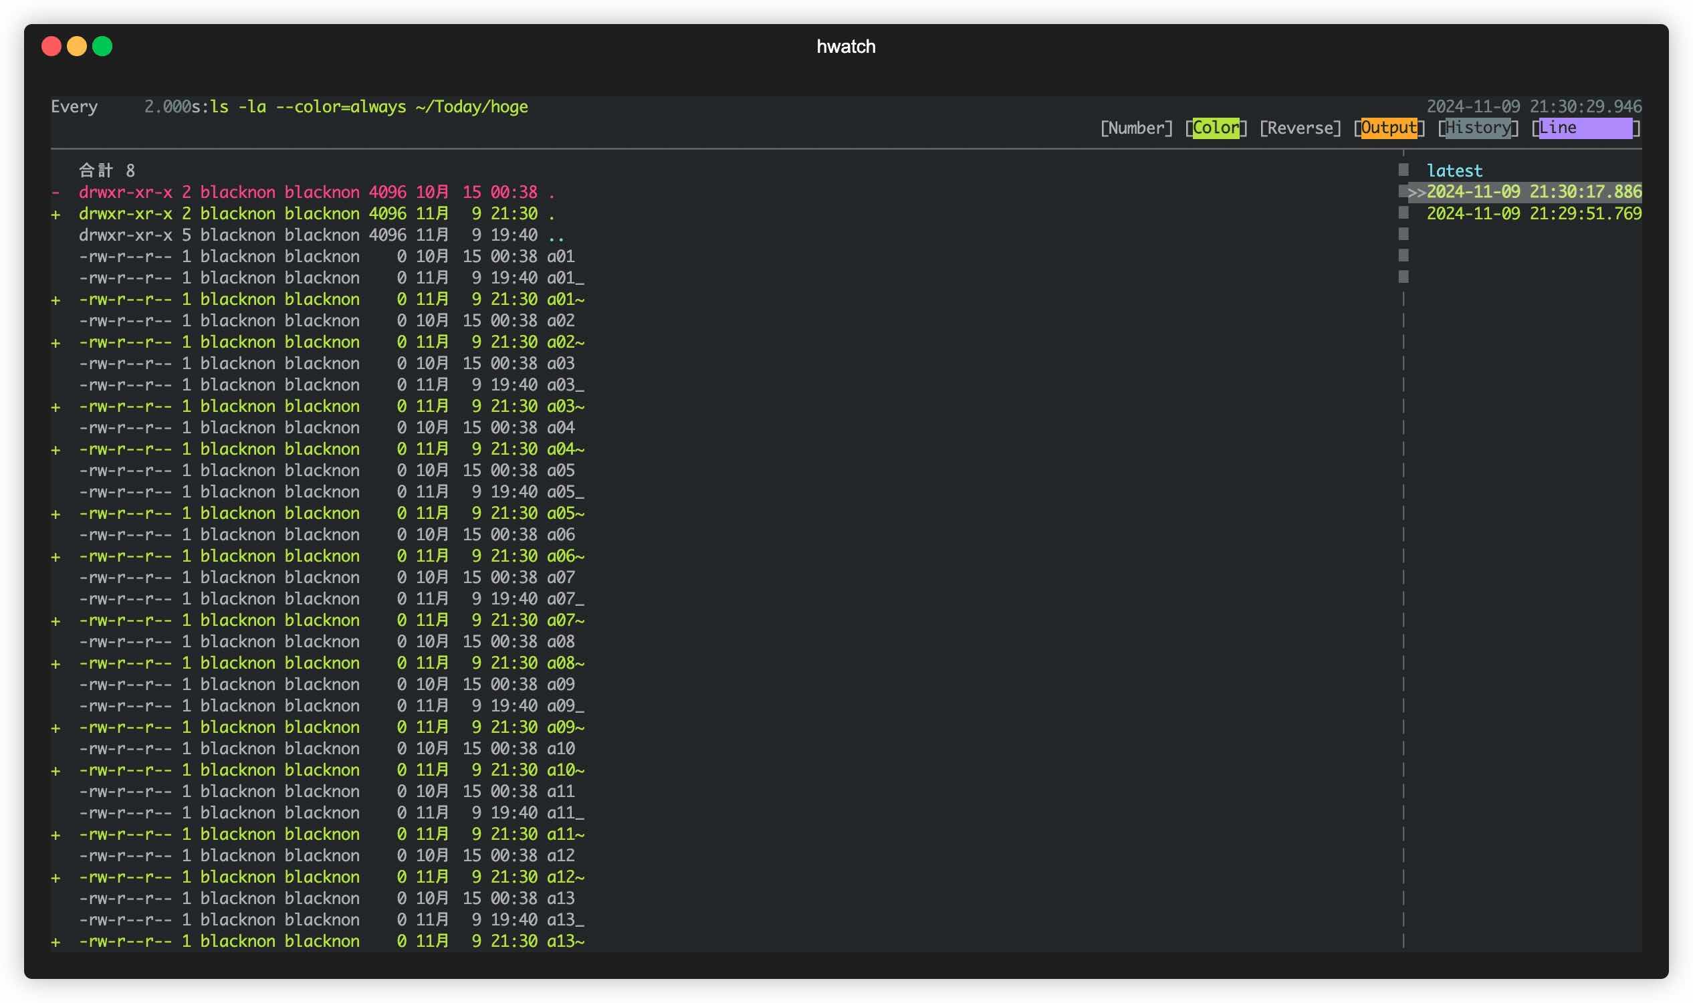Click the scrollbar thumb beside latest entry

coord(1403,170)
